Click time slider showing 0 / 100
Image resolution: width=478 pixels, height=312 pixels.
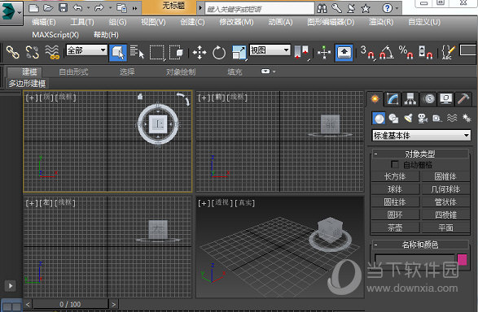[x=70, y=304]
